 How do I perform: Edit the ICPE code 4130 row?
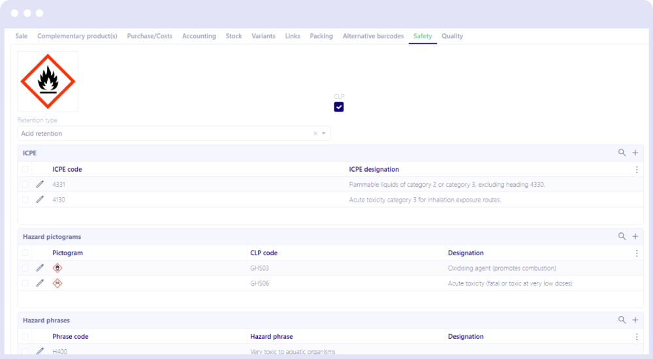(40, 200)
